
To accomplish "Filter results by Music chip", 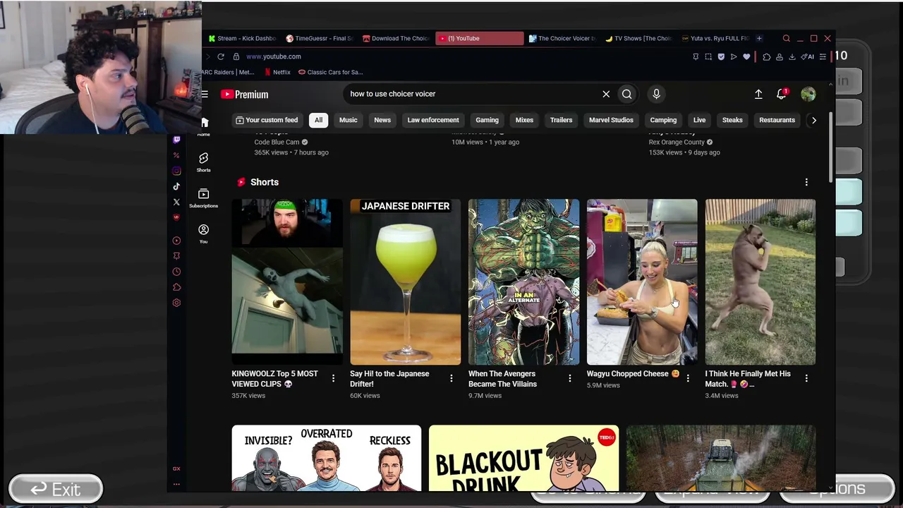I will 348,120.
